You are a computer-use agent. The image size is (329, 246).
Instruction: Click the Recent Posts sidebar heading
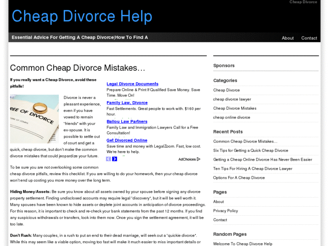[228, 132]
